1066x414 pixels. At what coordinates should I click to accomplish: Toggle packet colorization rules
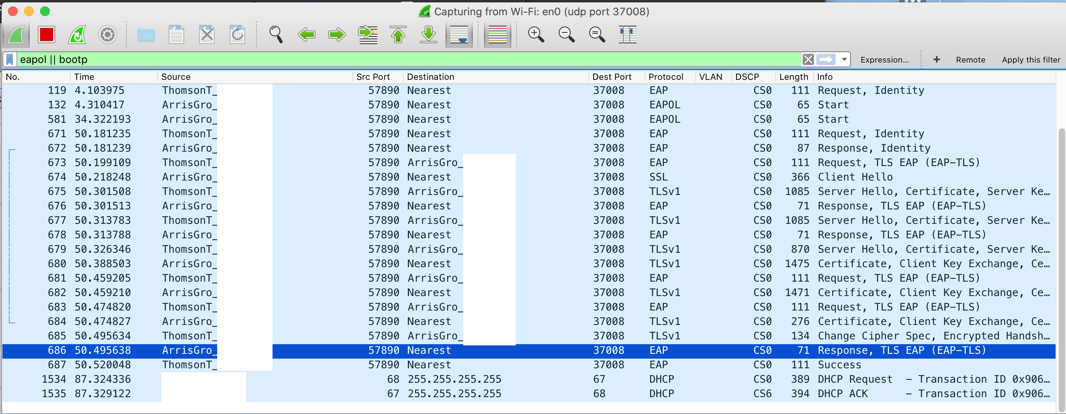click(x=497, y=35)
